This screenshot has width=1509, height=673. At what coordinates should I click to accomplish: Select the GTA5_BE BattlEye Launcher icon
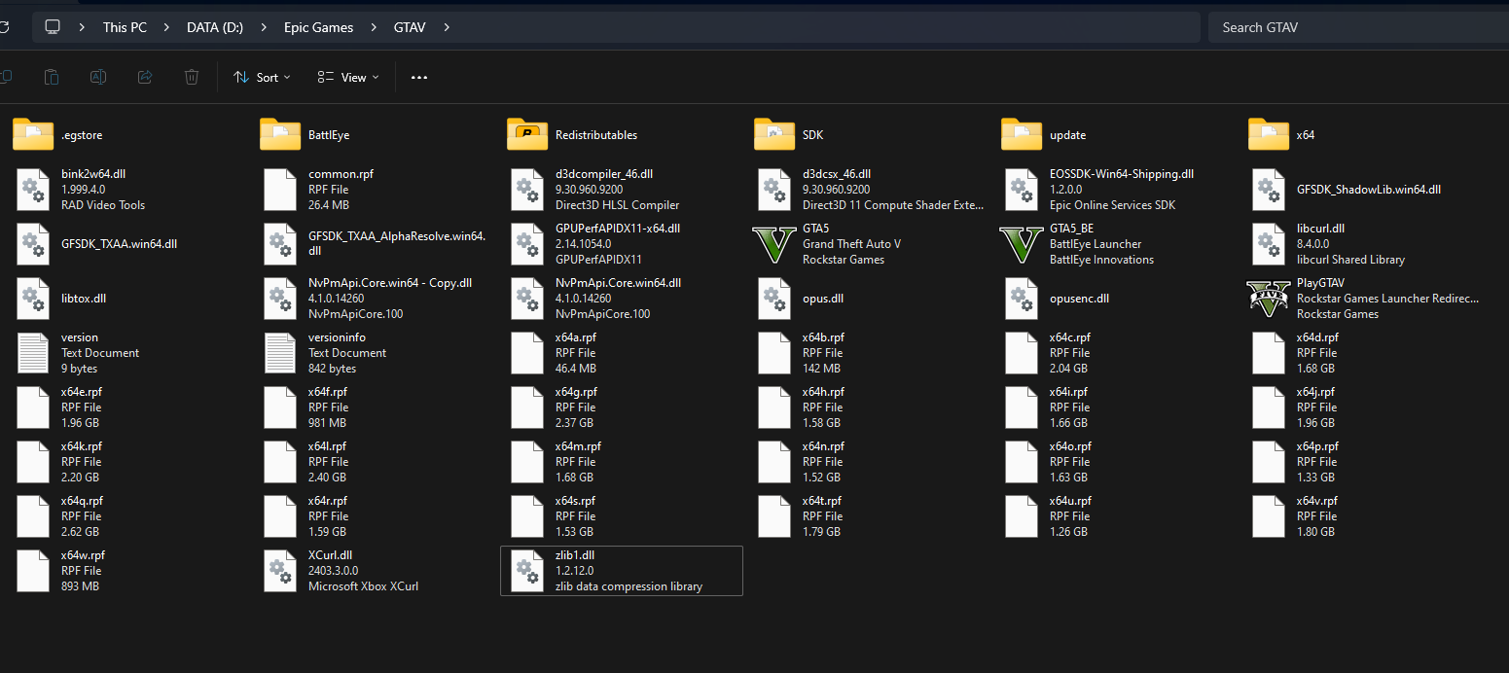[1022, 244]
